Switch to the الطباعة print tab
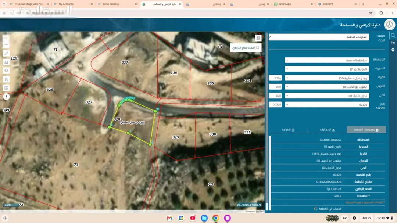Image resolution: width=397 pixels, height=223 pixels. click(x=288, y=130)
